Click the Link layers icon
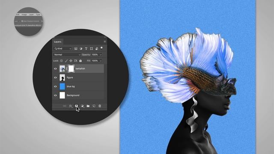The width and height of the screenshot is (274, 154). (x=65, y=106)
